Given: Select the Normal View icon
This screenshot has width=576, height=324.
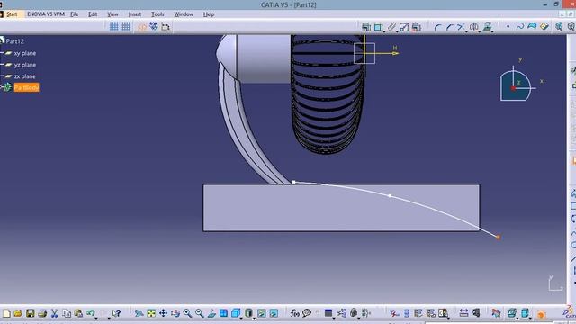Looking at the screenshot, I should point(211,313).
